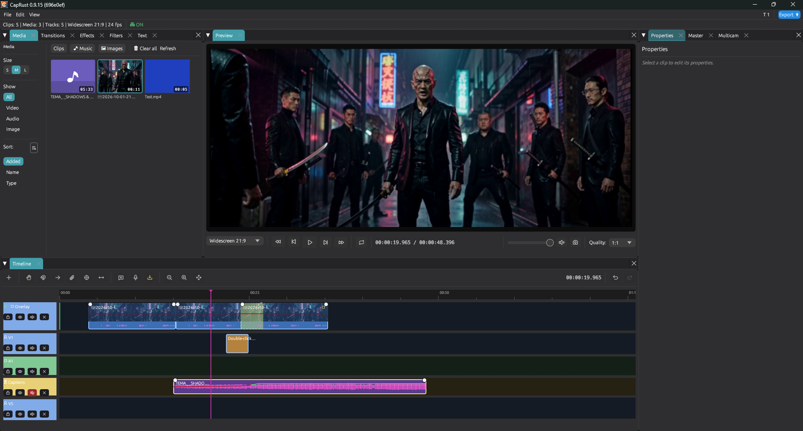Toggle sort direction icon next to Sort
This screenshot has height=431, width=803.
pos(34,148)
